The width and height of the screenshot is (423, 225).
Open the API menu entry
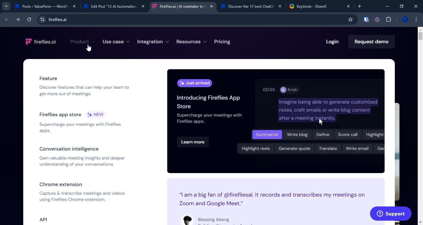[x=43, y=220]
